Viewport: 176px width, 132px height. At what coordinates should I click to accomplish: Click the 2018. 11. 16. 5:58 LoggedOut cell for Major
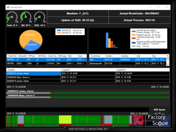coord(142,77)
